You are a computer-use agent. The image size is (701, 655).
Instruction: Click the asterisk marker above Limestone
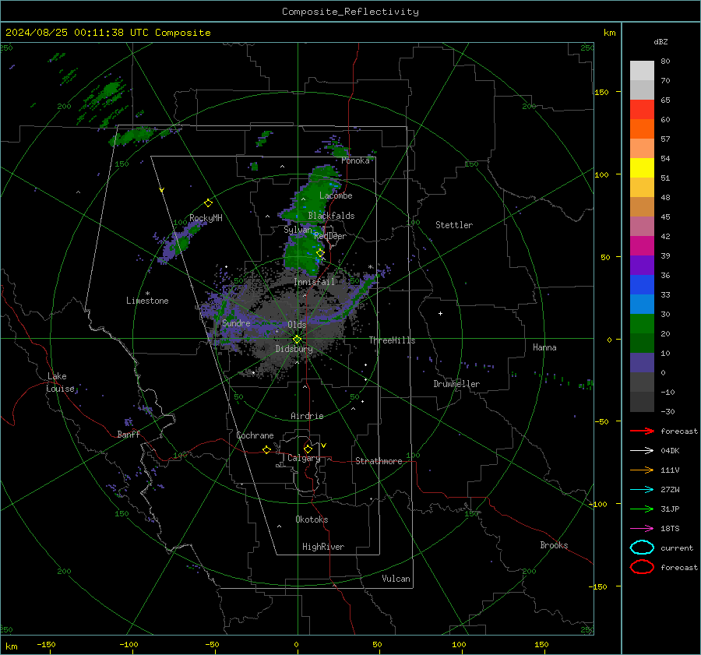tap(147, 294)
